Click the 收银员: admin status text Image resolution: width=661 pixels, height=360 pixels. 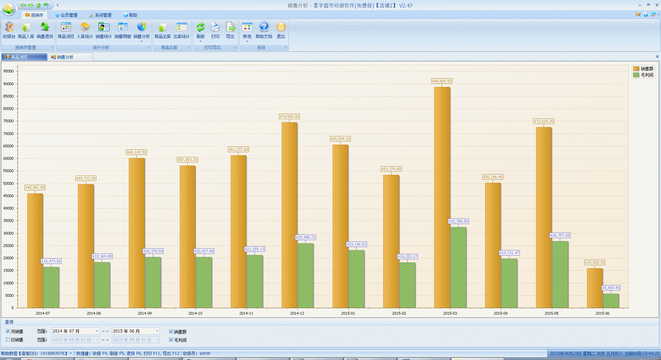tap(197, 353)
